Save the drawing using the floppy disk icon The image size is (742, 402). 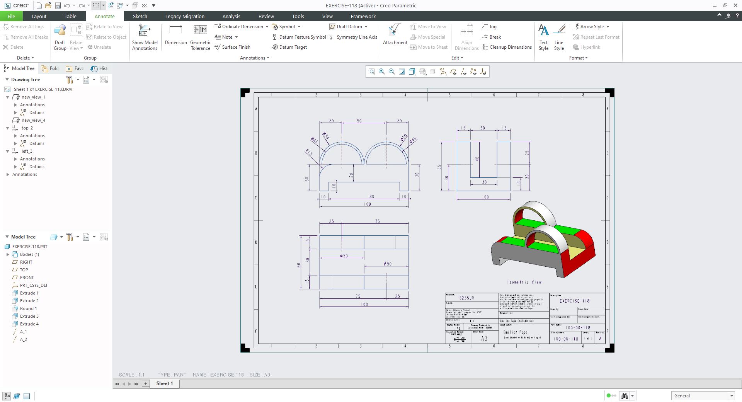click(x=58, y=5)
